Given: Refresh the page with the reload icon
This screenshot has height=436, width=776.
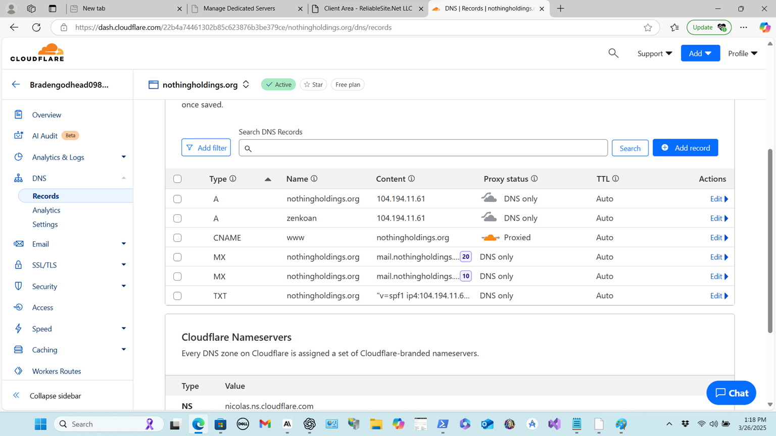Looking at the screenshot, I should click(x=36, y=27).
